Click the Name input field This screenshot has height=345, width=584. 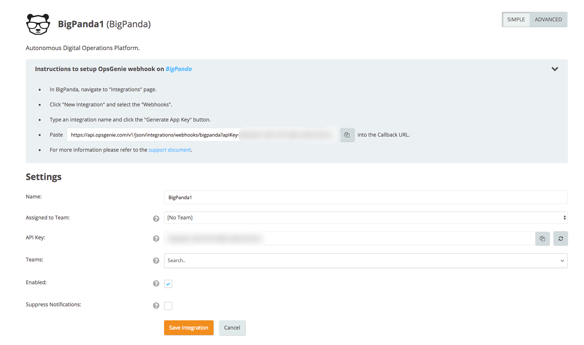[366, 197]
